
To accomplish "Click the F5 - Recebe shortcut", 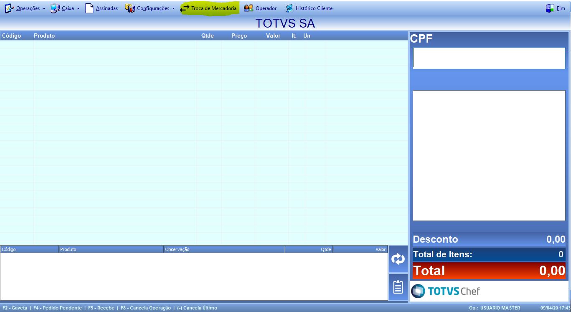I will [x=101, y=308].
